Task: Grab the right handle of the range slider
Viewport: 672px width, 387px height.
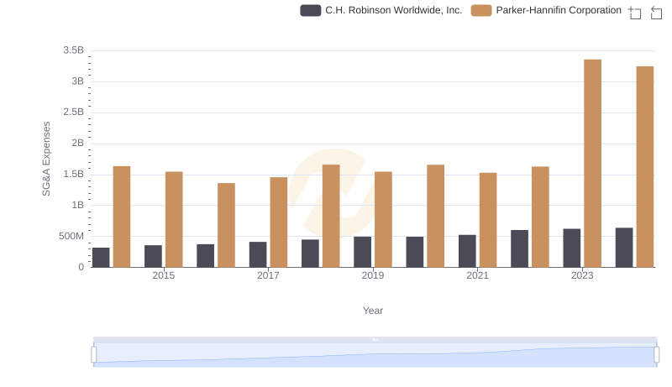Action: (x=656, y=354)
